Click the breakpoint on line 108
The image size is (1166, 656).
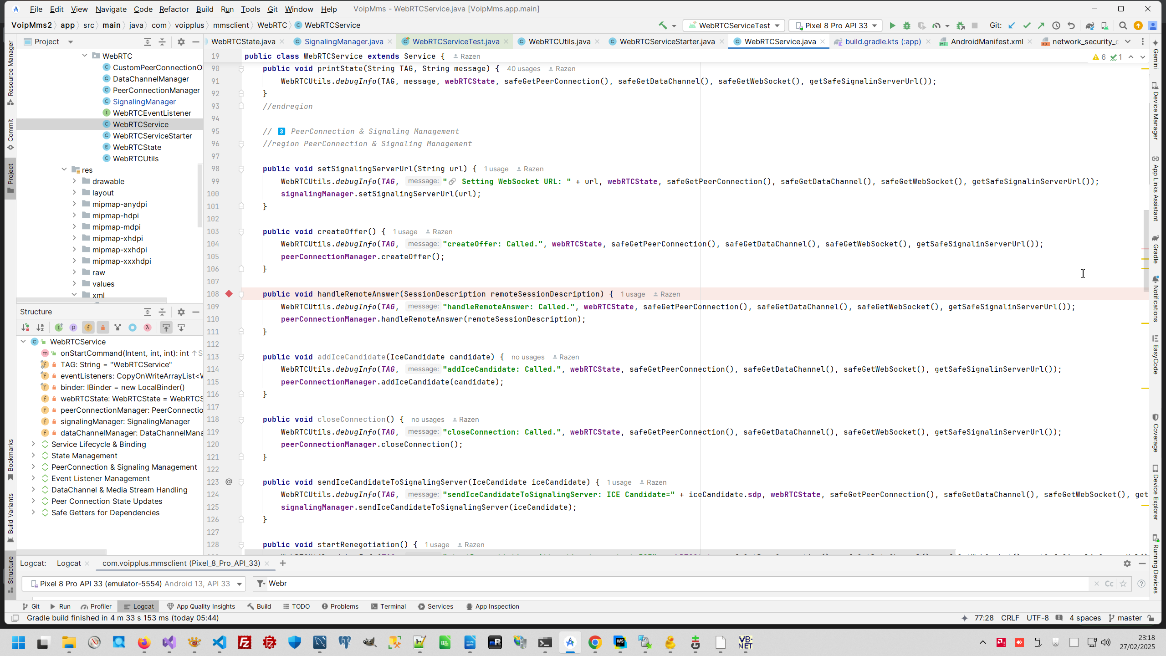click(x=229, y=294)
